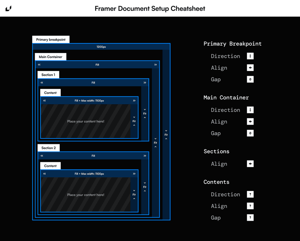This screenshot has height=241, width=300.
Task: Click left double chevron in Section 1 Fill bar
Action: click(42, 83)
